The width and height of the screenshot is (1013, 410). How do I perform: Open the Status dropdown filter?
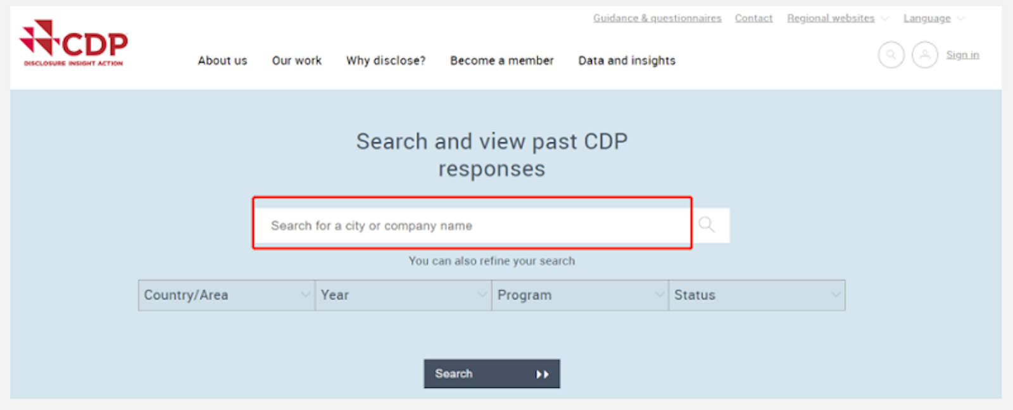tap(757, 295)
